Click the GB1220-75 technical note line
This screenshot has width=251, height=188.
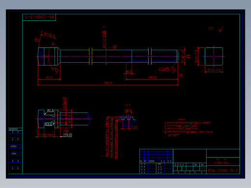click(x=188, y=123)
